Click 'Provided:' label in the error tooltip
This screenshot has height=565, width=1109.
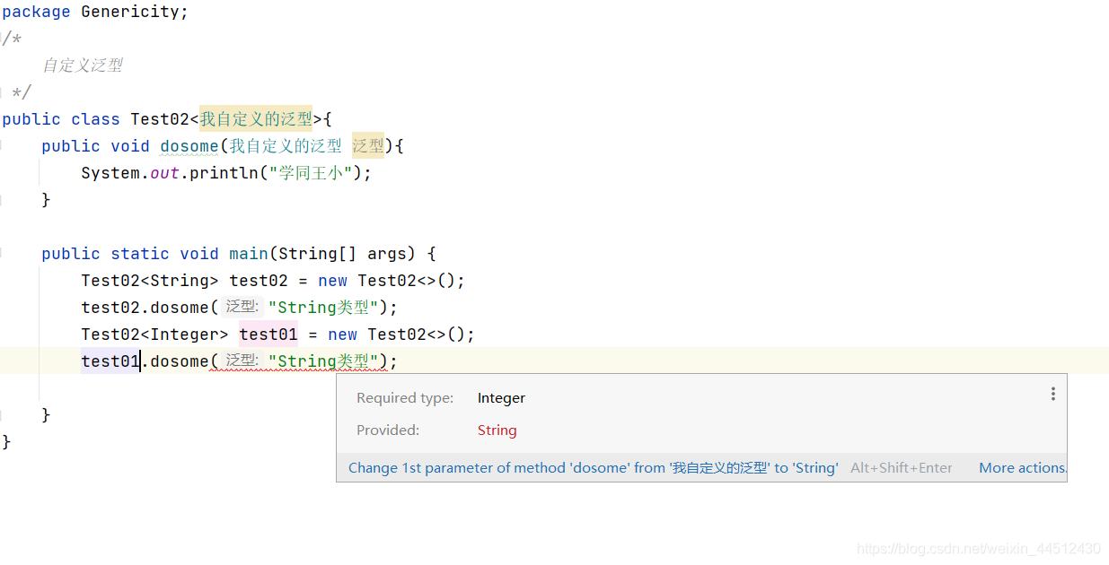pyautogui.click(x=388, y=430)
